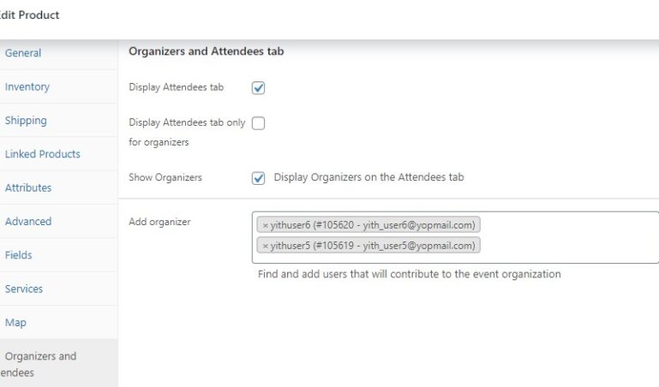Remove yithuser5 from the organizers list
Screen dimensions: 659x387
265,246
